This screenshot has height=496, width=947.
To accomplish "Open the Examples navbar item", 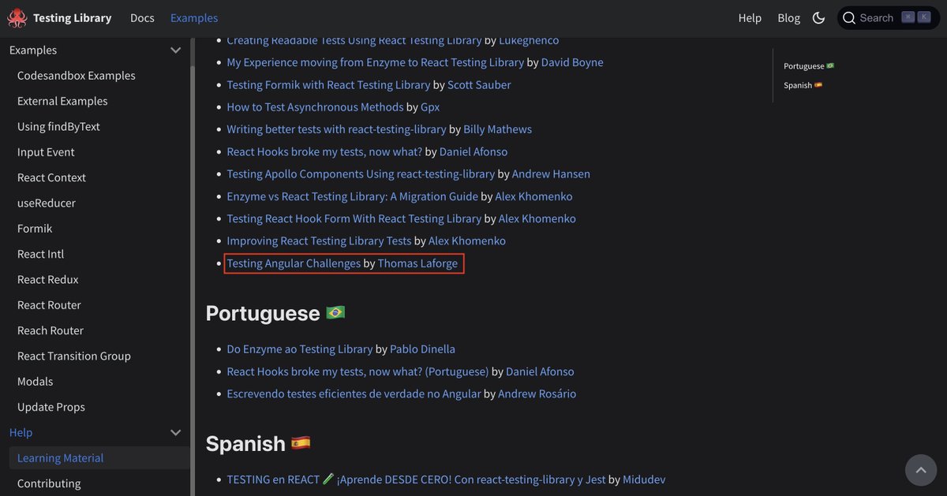I will click(x=194, y=17).
